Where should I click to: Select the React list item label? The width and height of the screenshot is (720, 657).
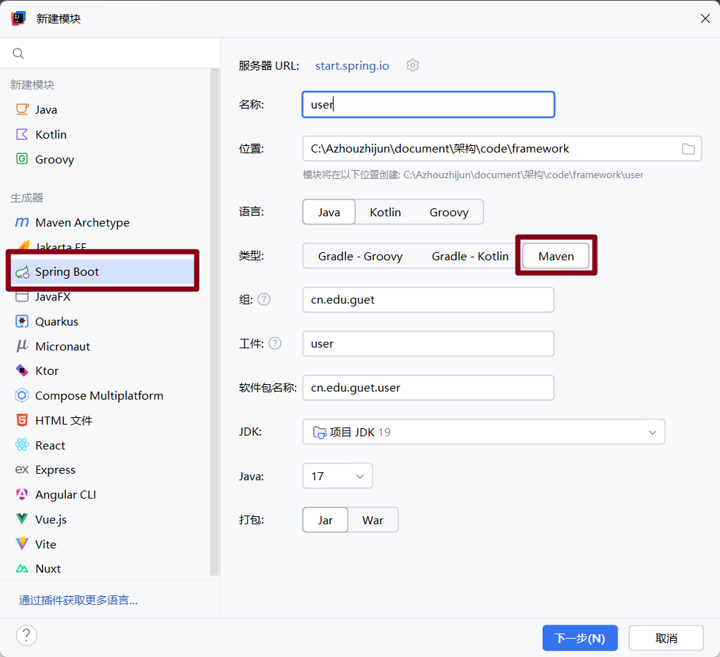[50, 445]
